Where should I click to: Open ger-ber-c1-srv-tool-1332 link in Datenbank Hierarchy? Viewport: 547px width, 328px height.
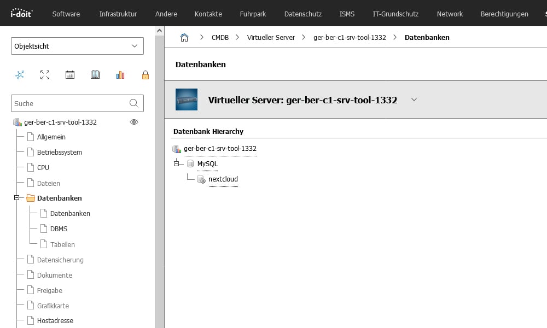point(220,149)
